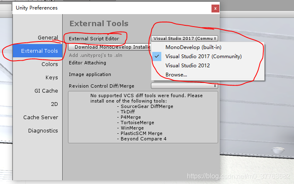294x184 pixels.
Task: Open the Colors preferences section
Action: [x=50, y=64]
